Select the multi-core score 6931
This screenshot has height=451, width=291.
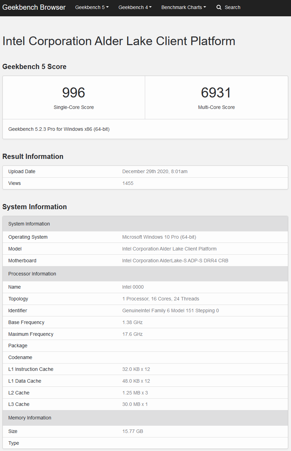(x=216, y=93)
